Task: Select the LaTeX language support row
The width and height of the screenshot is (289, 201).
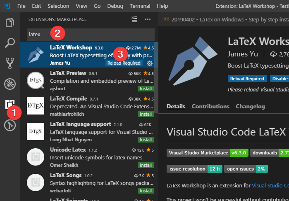Action: click(89, 131)
